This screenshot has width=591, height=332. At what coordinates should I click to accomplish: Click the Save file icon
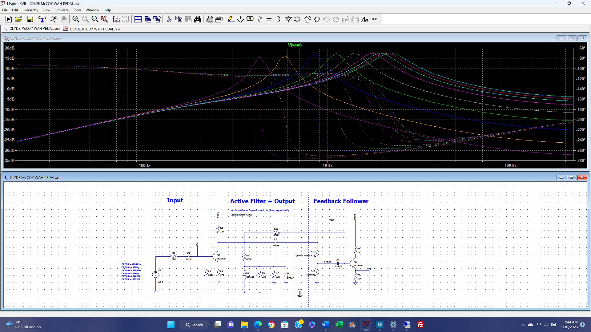point(30,19)
